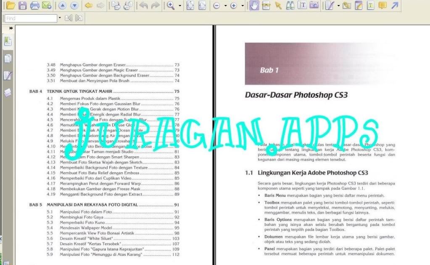
Task: Click entry 'Mendesain Wallpaper Model'
Action: point(86,228)
